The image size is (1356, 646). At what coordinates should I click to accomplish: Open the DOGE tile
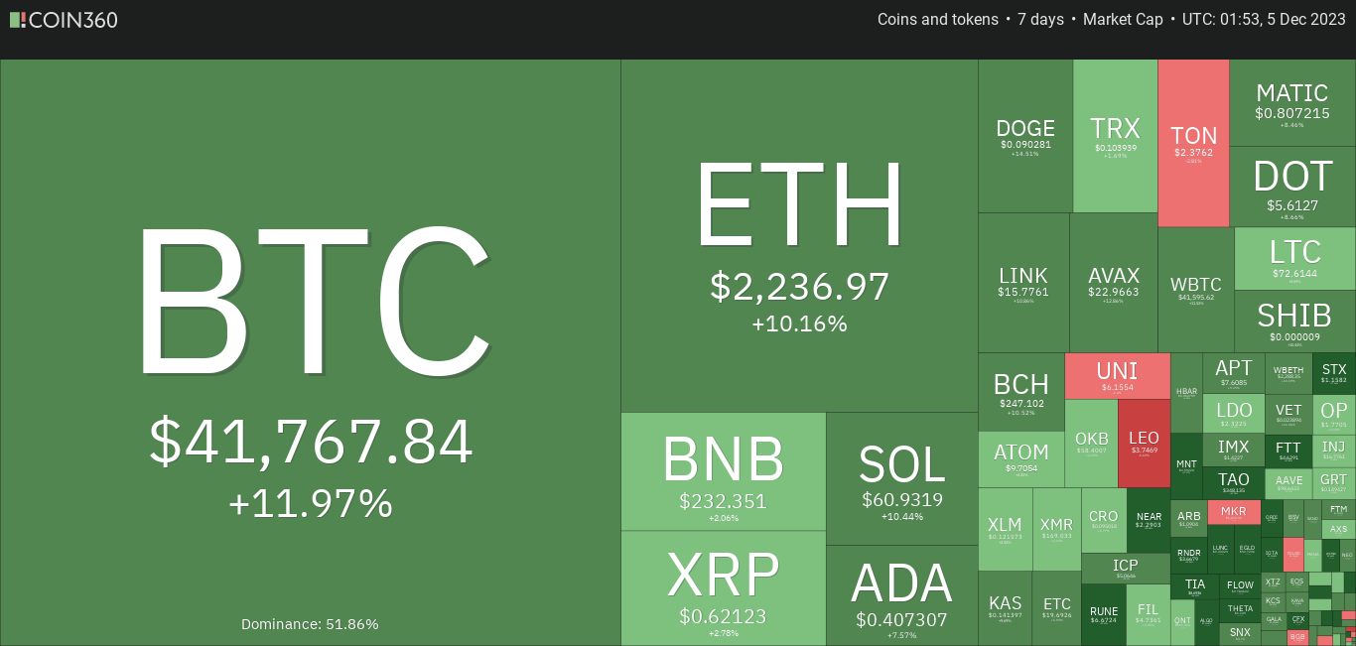pyautogui.click(x=1025, y=136)
